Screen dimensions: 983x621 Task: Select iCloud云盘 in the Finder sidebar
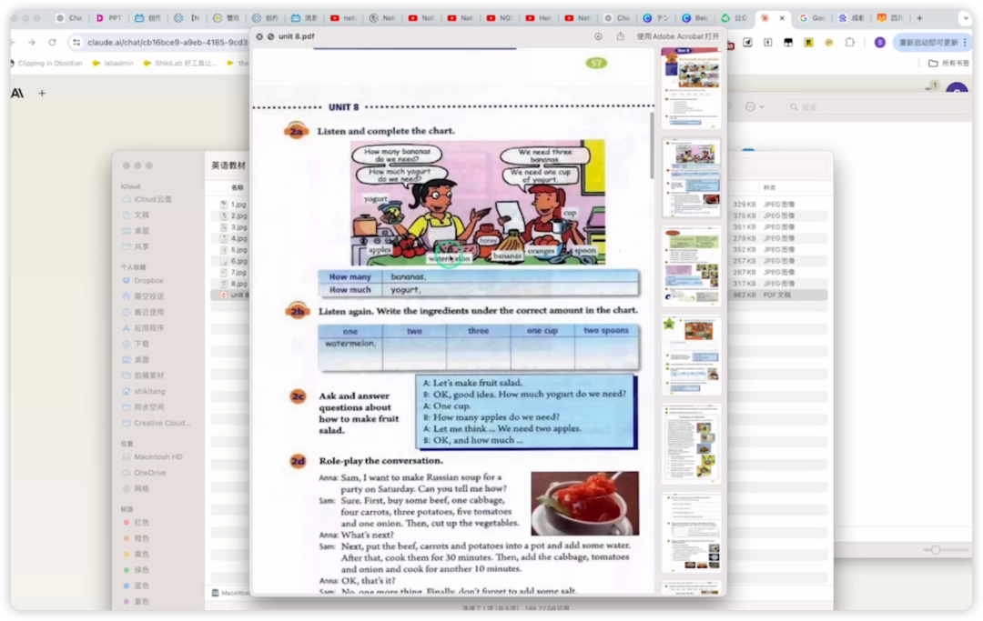tap(152, 199)
